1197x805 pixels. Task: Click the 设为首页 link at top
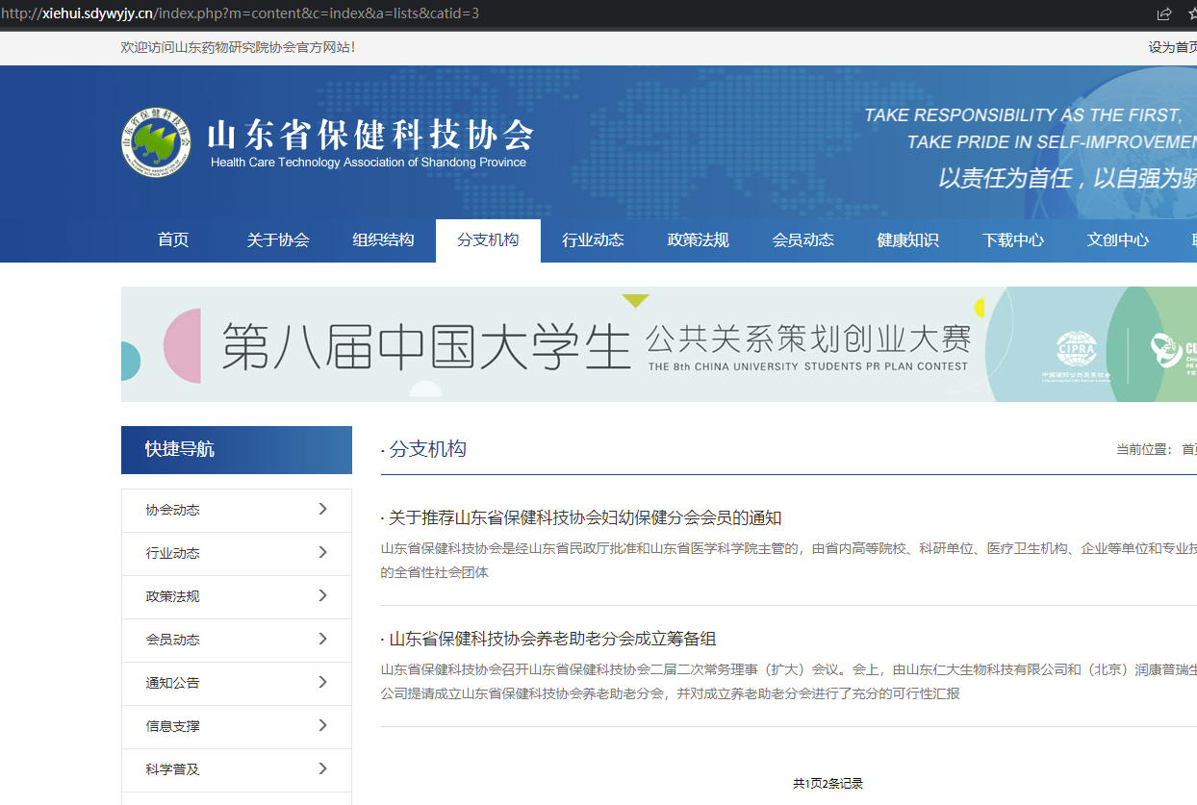[x=1172, y=47]
